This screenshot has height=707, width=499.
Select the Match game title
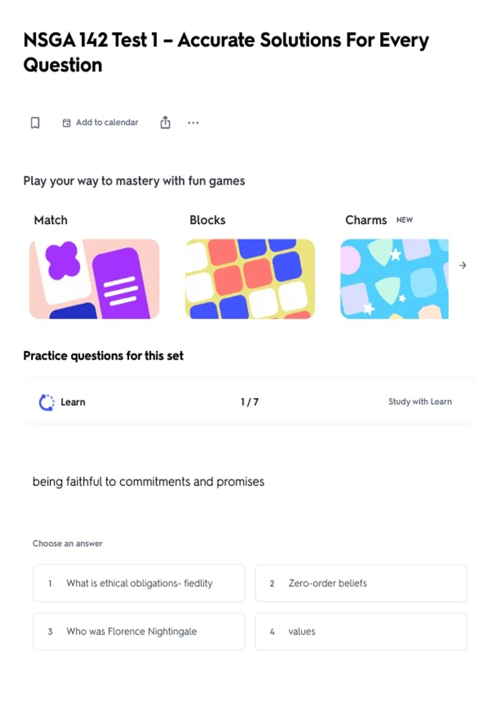click(51, 220)
